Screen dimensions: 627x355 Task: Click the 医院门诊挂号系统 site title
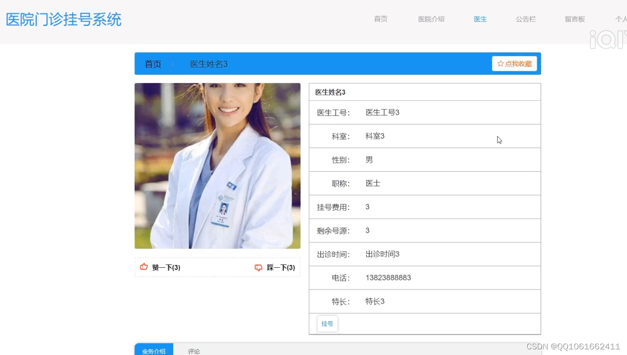click(64, 20)
